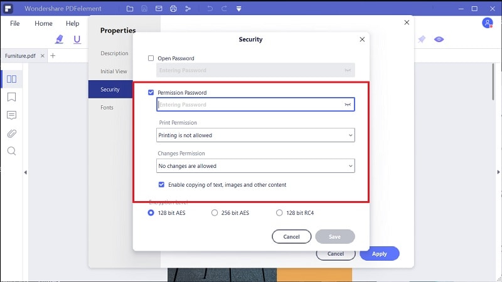Viewport: 502px width, 282px height.
Task: Click the Open folder icon in title bar
Action: pyautogui.click(x=130, y=9)
